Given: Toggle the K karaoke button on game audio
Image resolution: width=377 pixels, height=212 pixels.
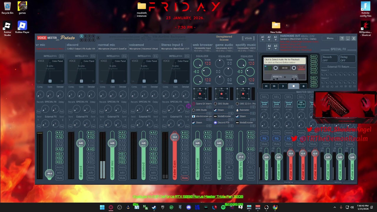Looking at the screenshot, I should 229,167.
